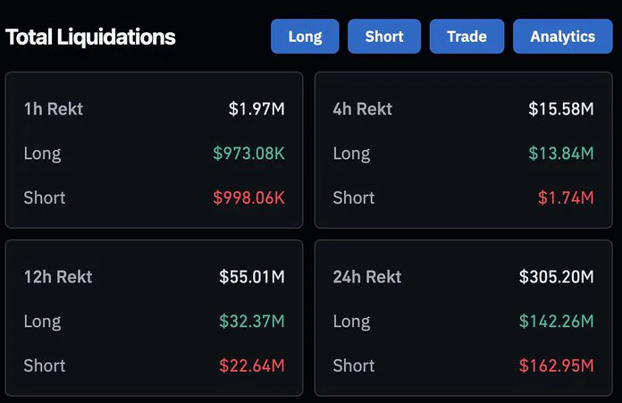Open the 4h Rekt card title

pyautogui.click(x=363, y=109)
